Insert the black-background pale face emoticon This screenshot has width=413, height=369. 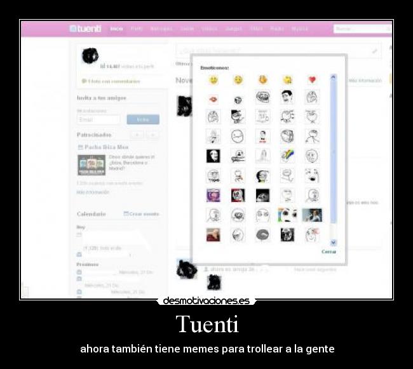click(213, 156)
